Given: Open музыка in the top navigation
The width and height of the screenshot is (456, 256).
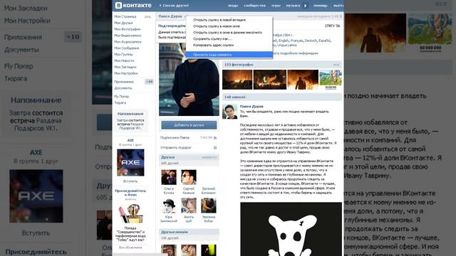Looking at the screenshot, I should pos(293,6).
